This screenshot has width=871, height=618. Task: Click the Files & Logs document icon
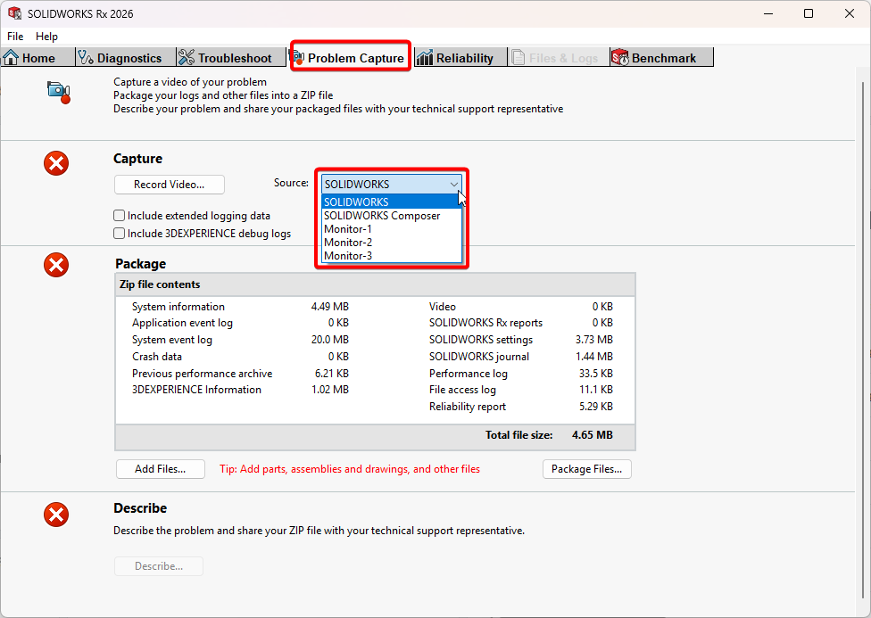point(518,58)
